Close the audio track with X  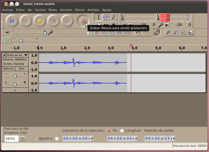(4, 55)
